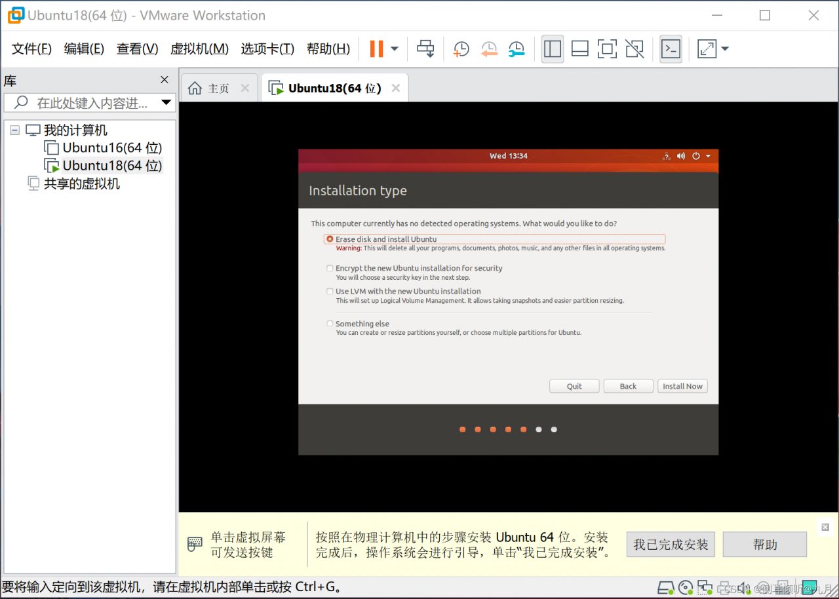The width and height of the screenshot is (839, 599).
Task: Click the Ubuntu network status icon
Action: point(667,156)
